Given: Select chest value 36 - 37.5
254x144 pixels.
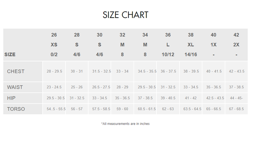Looking at the screenshot, I should [168, 71].
